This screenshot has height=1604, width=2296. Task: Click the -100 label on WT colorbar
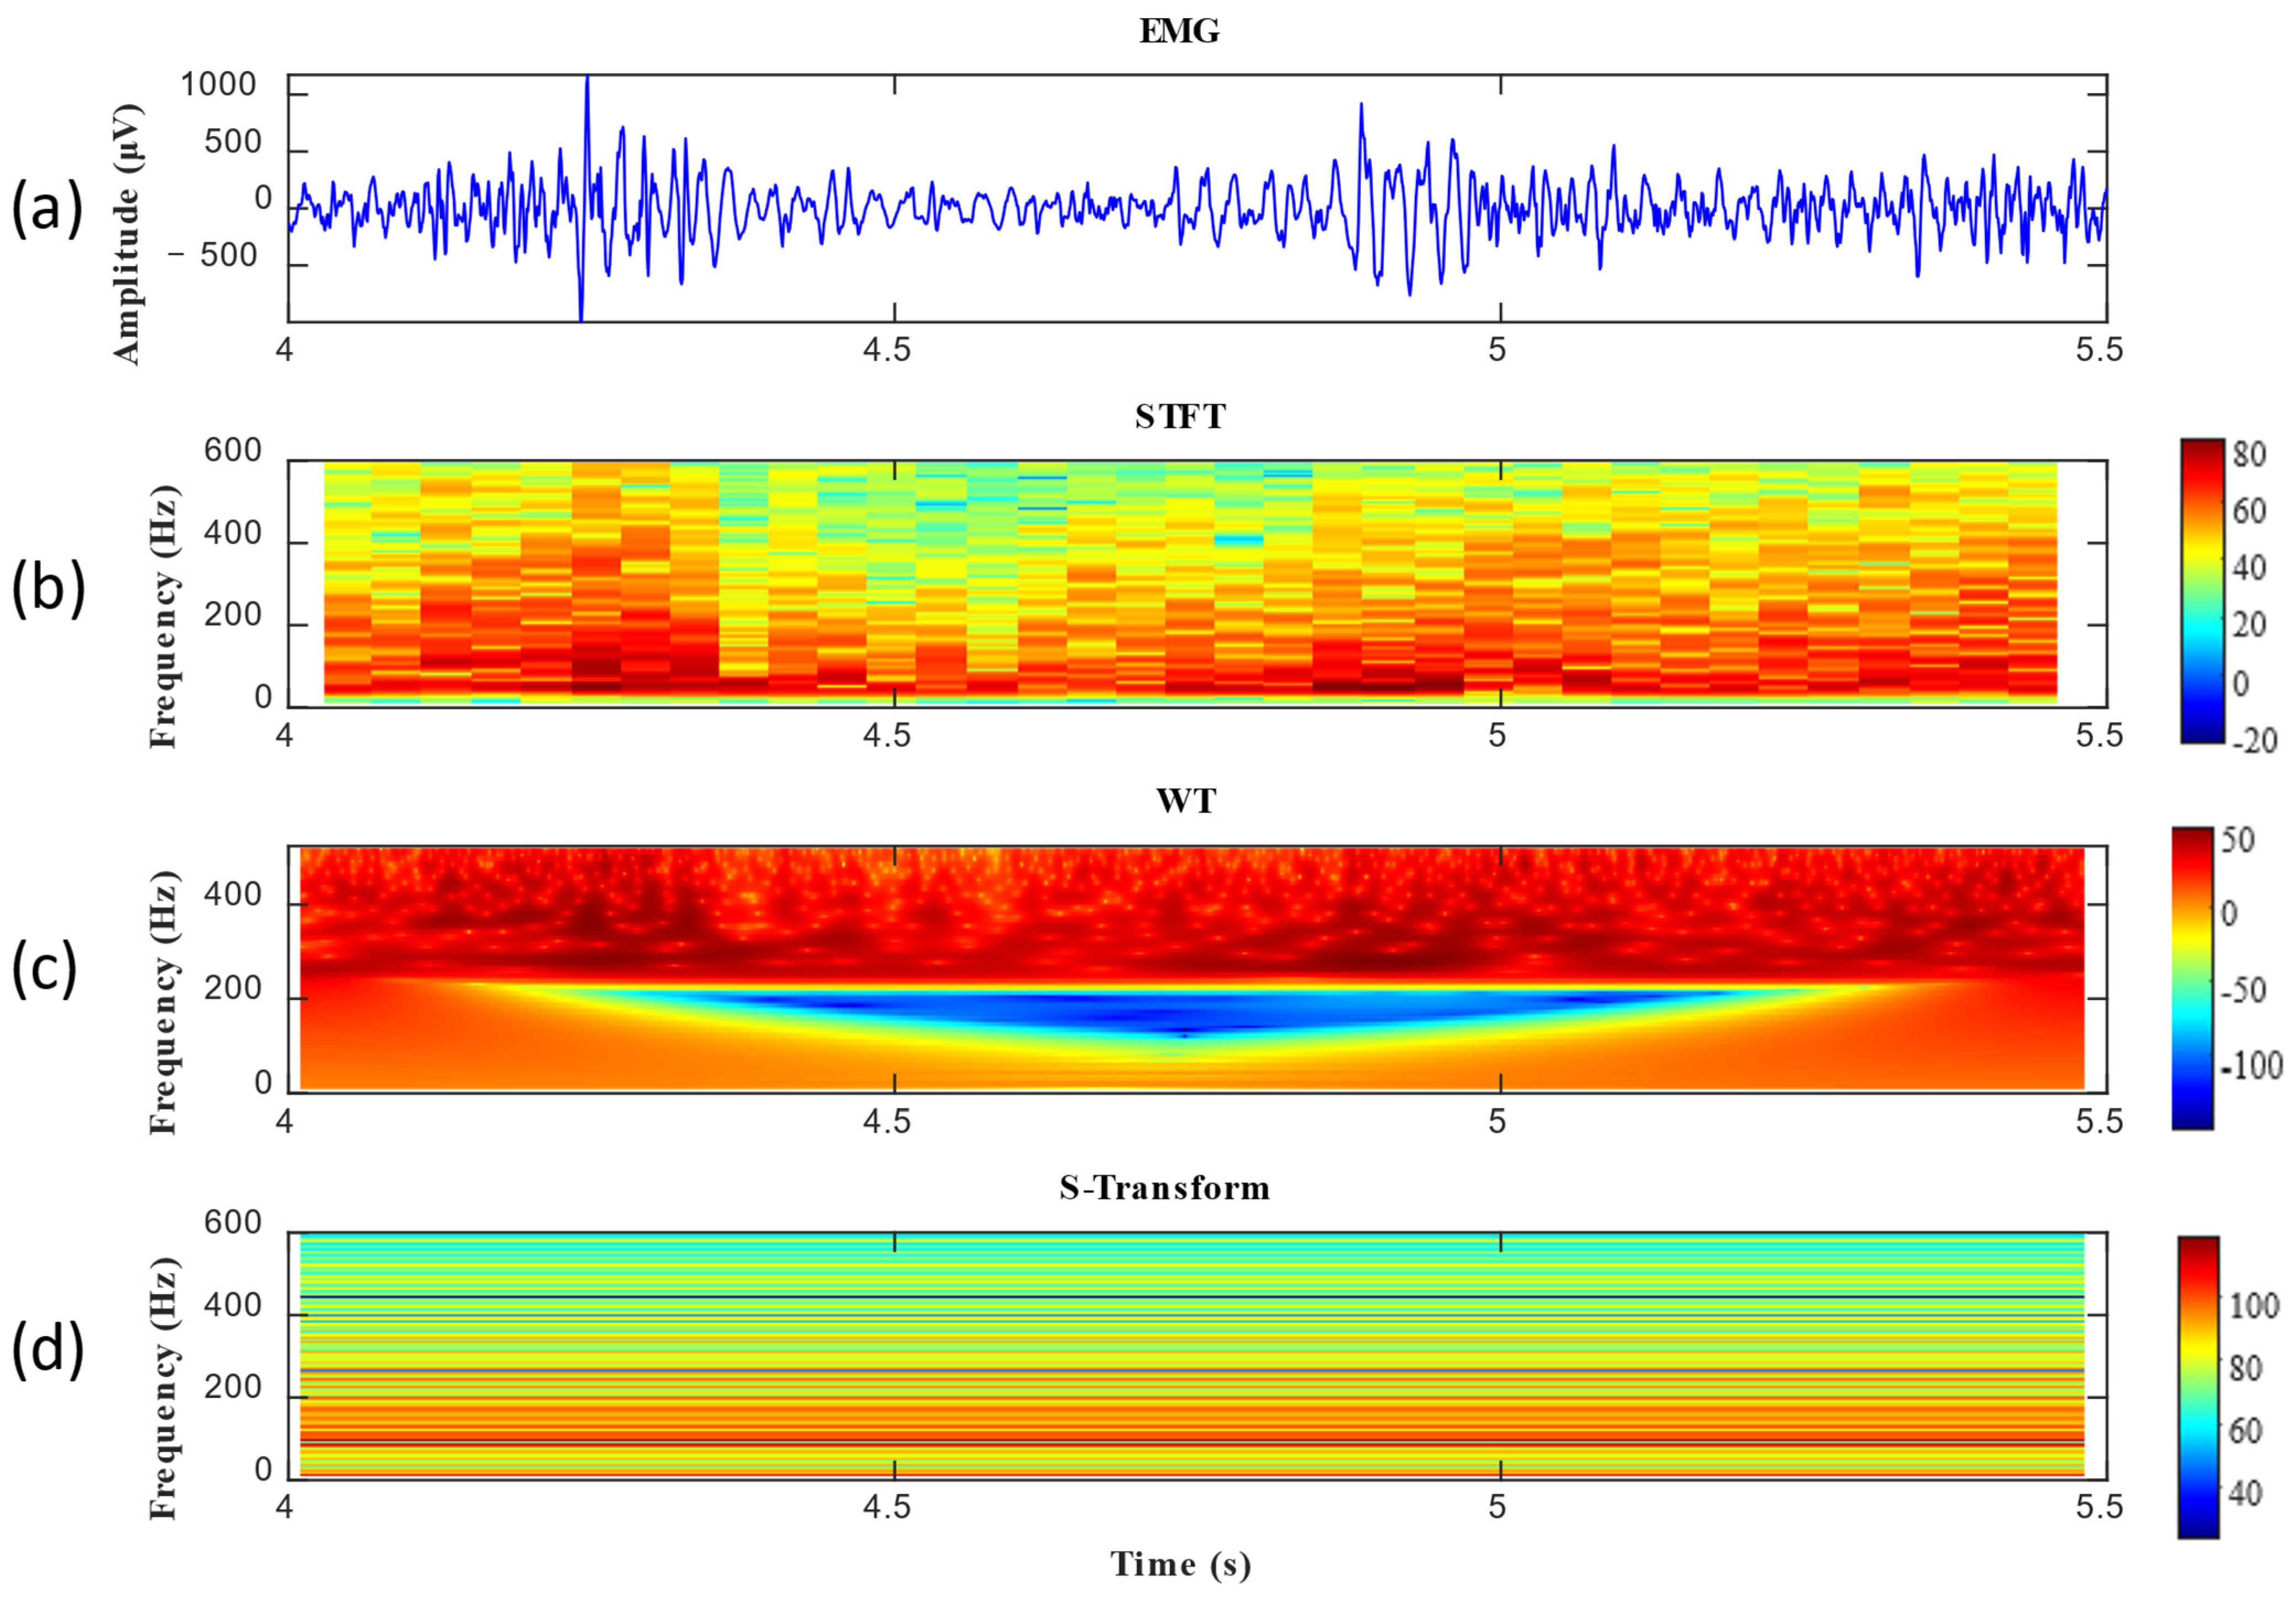(2251, 1067)
